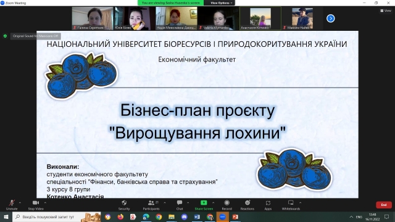Click the red End meeting button

(384, 205)
